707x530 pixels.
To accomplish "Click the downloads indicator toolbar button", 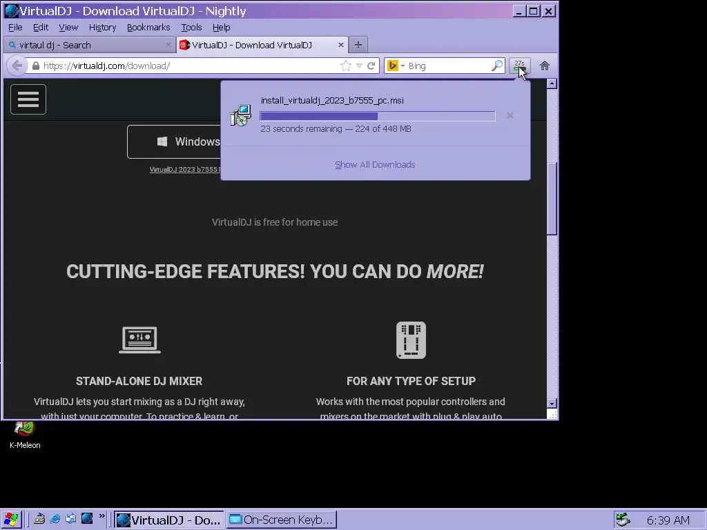I will coord(519,66).
